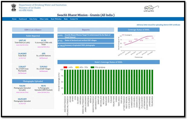Open the Data Entry menu

33,19
